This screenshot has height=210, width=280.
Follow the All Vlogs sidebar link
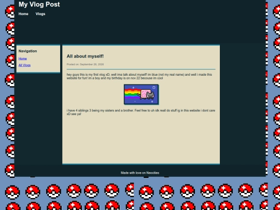(x=24, y=65)
